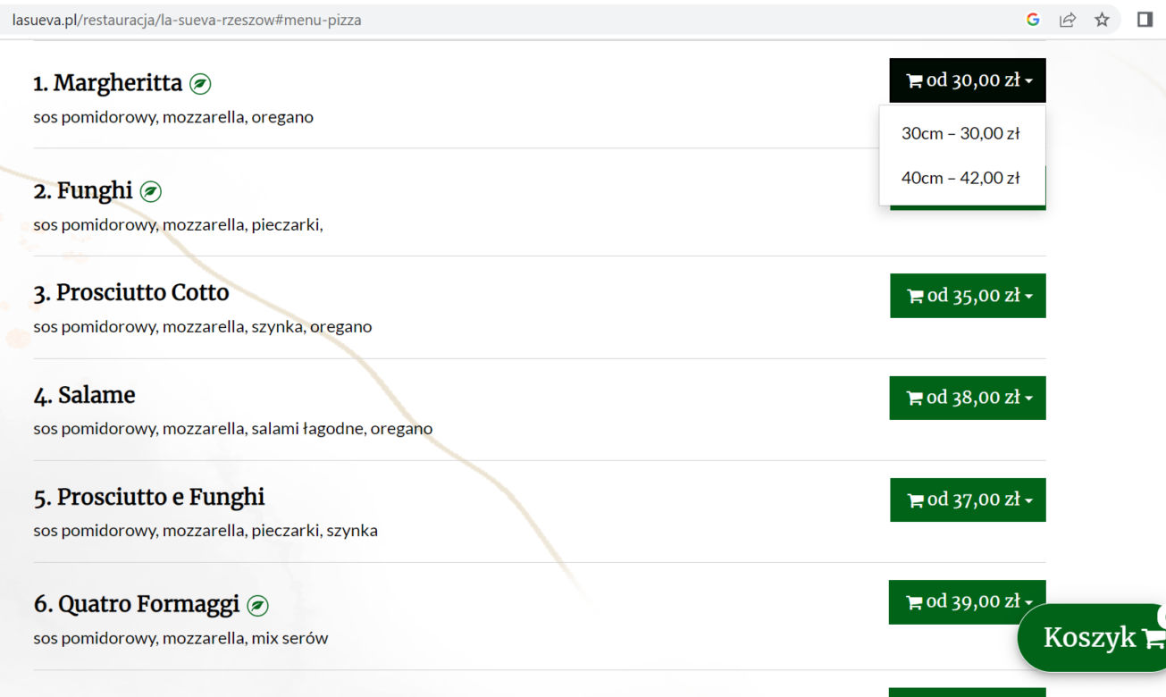Click the 3. Prosciutto Cotto heading
Viewport: 1166px width, 697px height.
click(131, 292)
